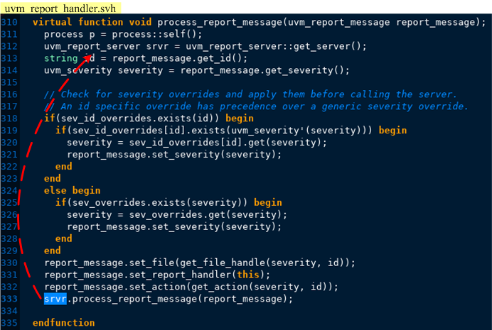This screenshot has width=492, height=330.
Task: Click the virtual keyword on line 310
Action: coord(53,22)
